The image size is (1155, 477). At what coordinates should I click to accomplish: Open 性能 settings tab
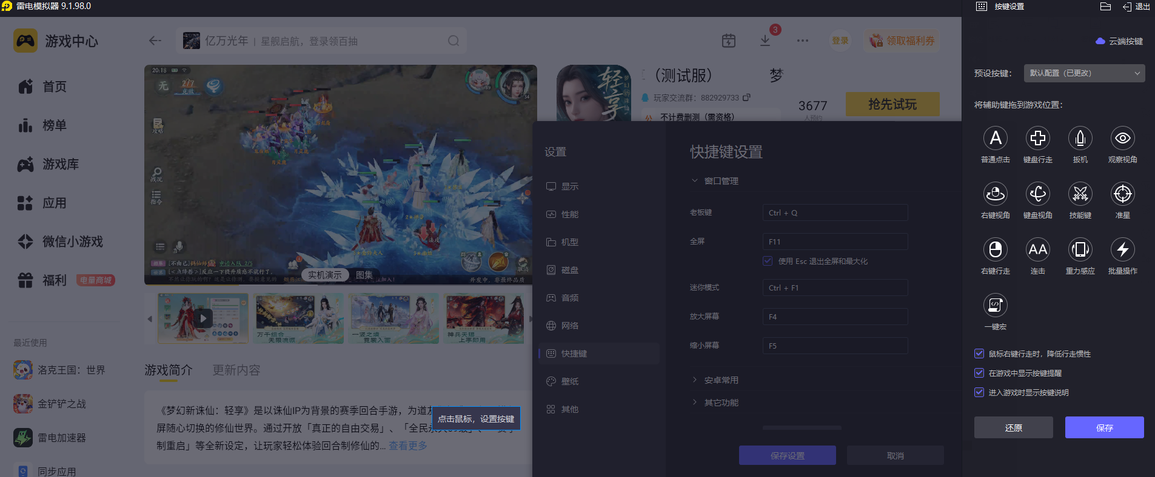pyautogui.click(x=599, y=214)
